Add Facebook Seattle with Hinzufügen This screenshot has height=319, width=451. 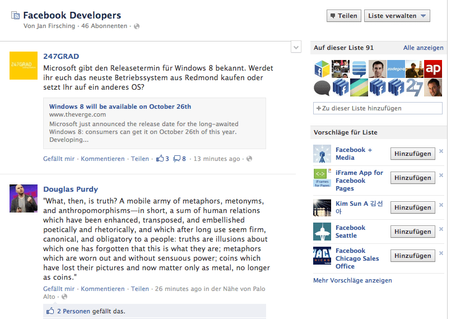[x=413, y=232]
